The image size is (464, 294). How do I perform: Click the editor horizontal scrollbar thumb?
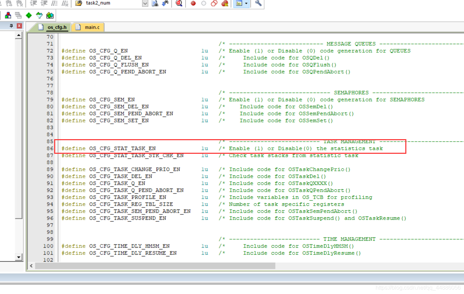155,266
